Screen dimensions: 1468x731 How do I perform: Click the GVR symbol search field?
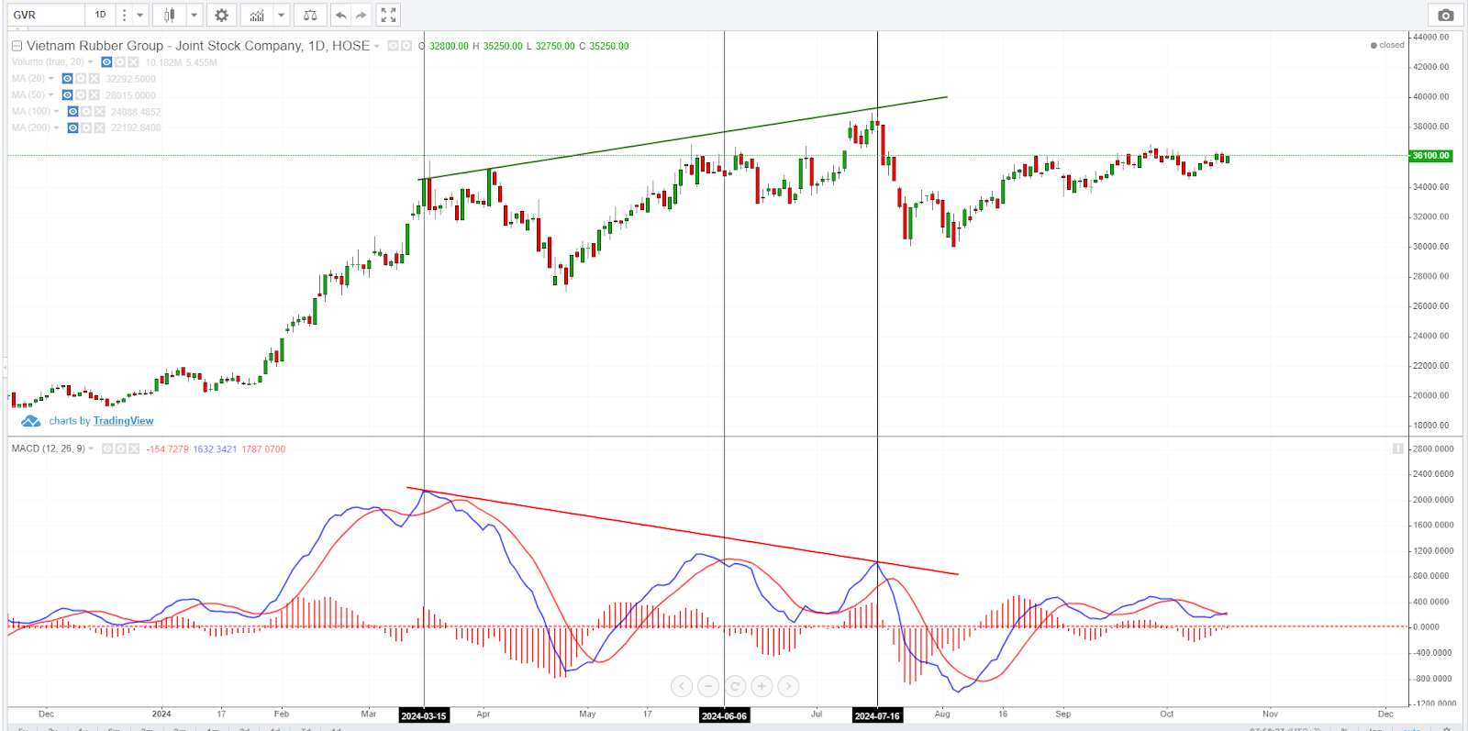tap(47, 15)
